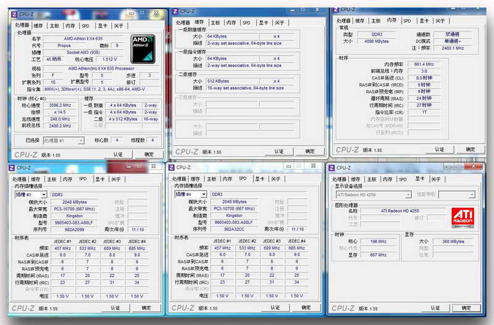Image resolution: width=494 pixels, height=325 pixels.
Task: Click the serial number 982A32CC
Action: pos(234,229)
